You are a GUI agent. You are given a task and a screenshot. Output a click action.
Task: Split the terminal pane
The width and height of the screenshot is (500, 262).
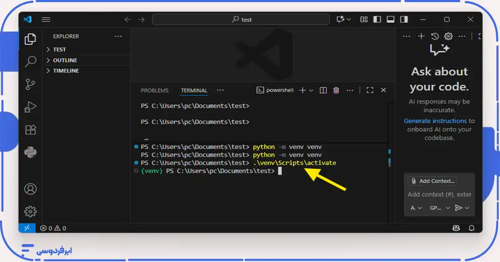[x=323, y=90]
